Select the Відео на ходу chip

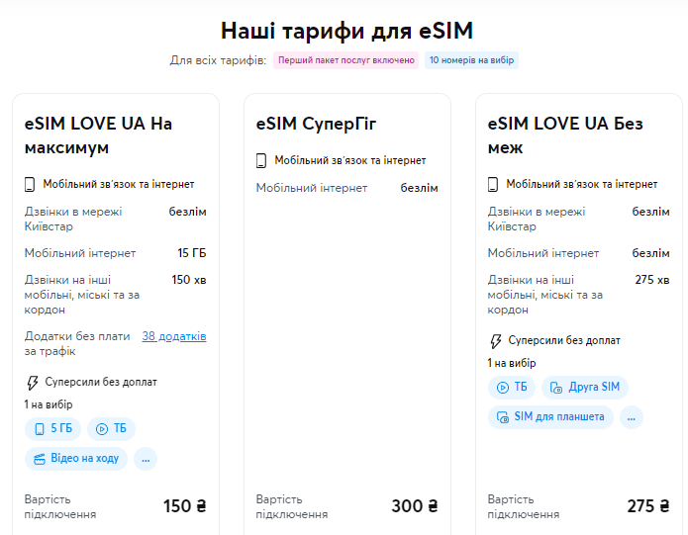click(76, 458)
